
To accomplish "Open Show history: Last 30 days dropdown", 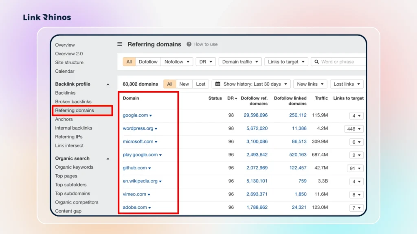I will [x=251, y=84].
